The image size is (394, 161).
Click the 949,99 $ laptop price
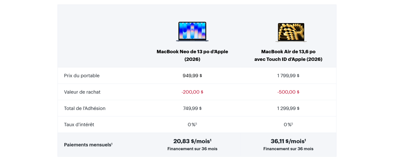tap(192, 76)
